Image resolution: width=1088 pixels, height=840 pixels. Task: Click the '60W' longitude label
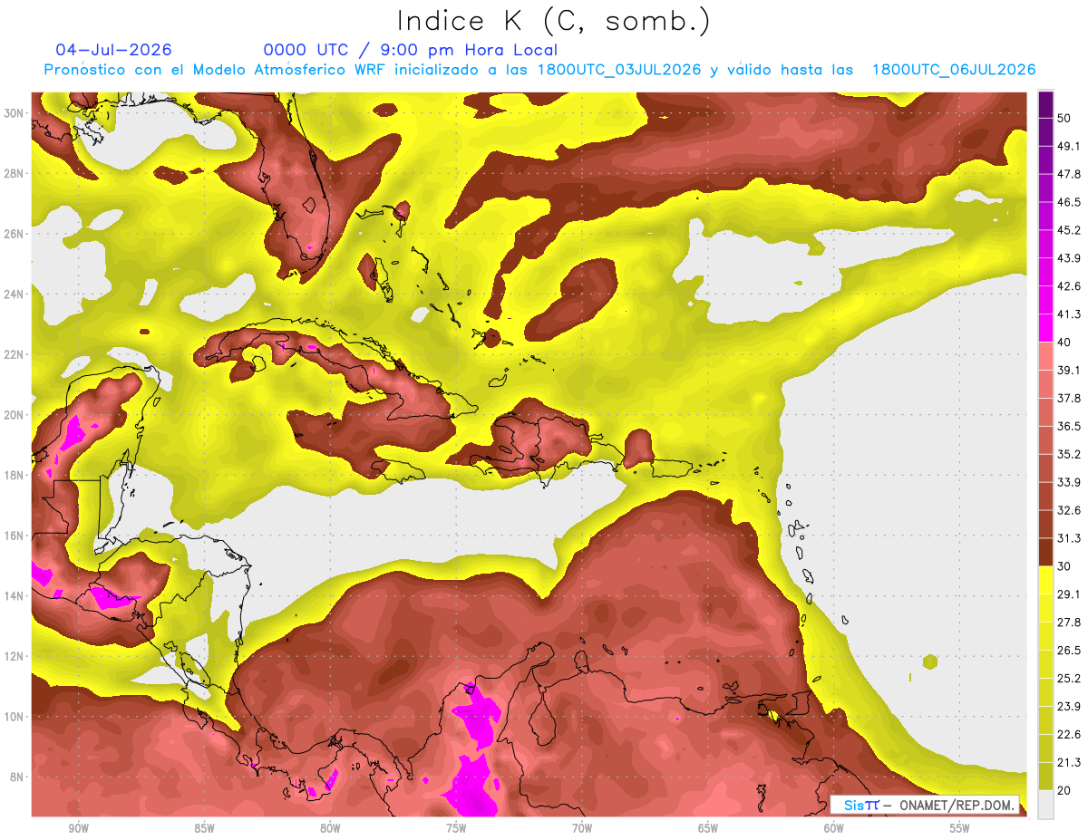coord(834,829)
